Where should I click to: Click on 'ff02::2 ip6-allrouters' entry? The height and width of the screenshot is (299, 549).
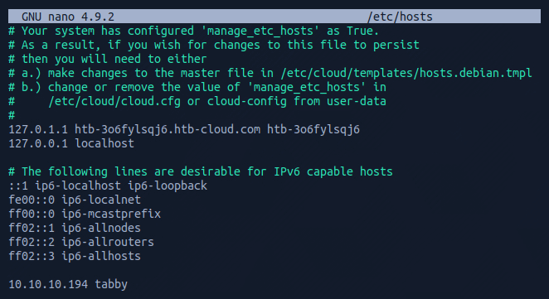pos(81,242)
